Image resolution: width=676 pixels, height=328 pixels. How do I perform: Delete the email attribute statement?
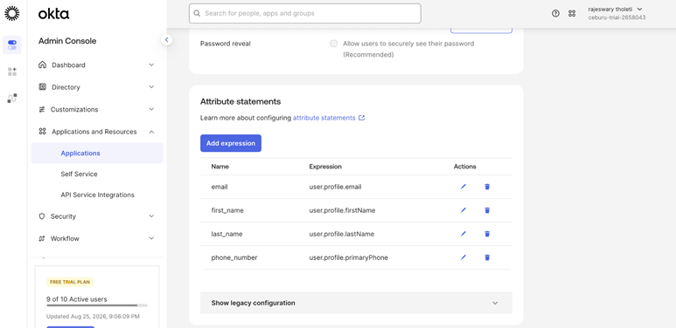tap(487, 187)
